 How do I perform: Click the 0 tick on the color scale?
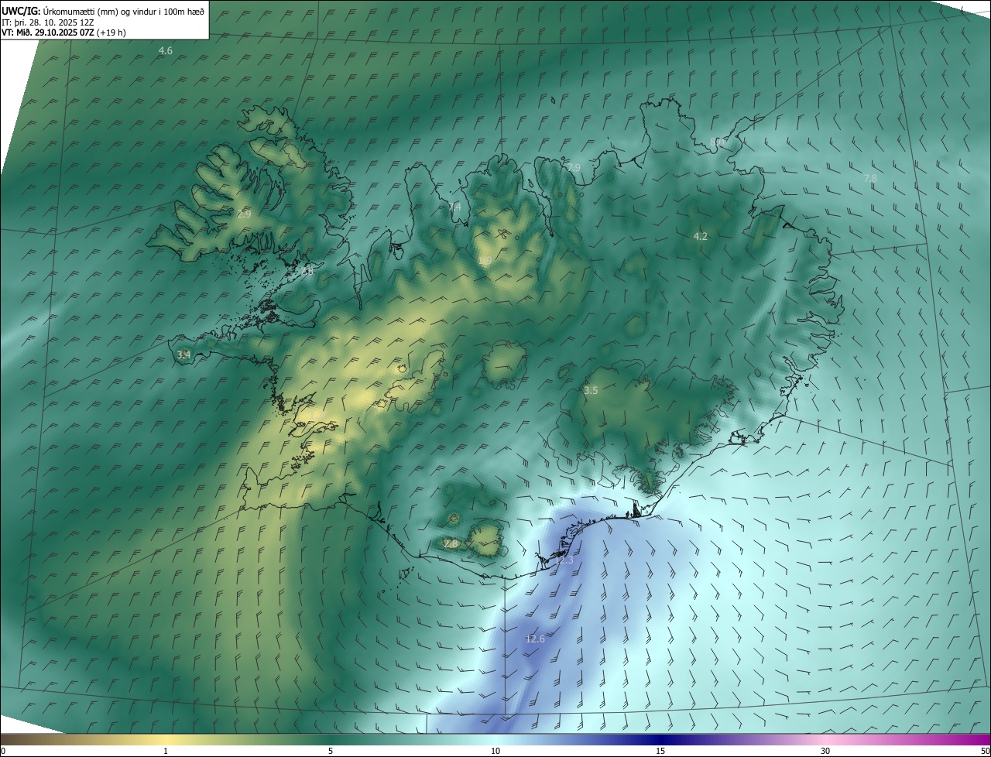point(3,752)
